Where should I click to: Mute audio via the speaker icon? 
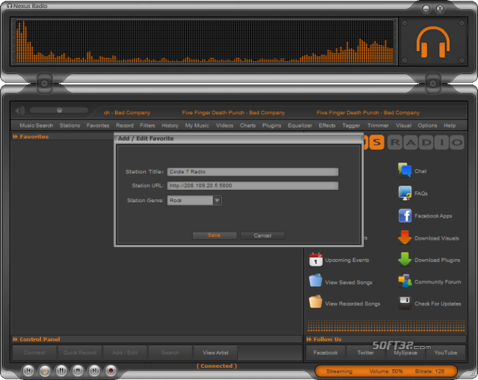[x=20, y=110]
